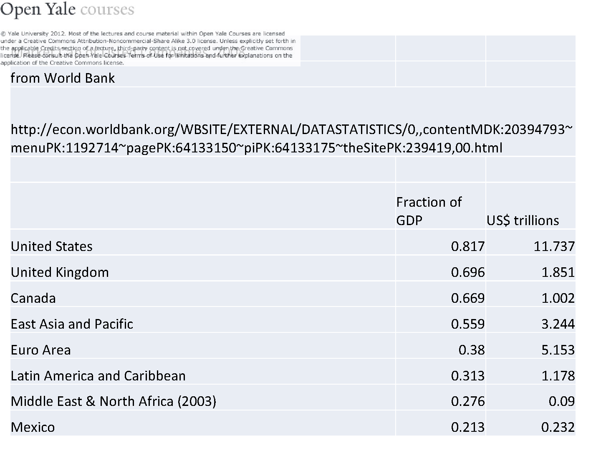Click the Euro Area 0.38 value
This screenshot has height=451, width=601.
point(472,350)
